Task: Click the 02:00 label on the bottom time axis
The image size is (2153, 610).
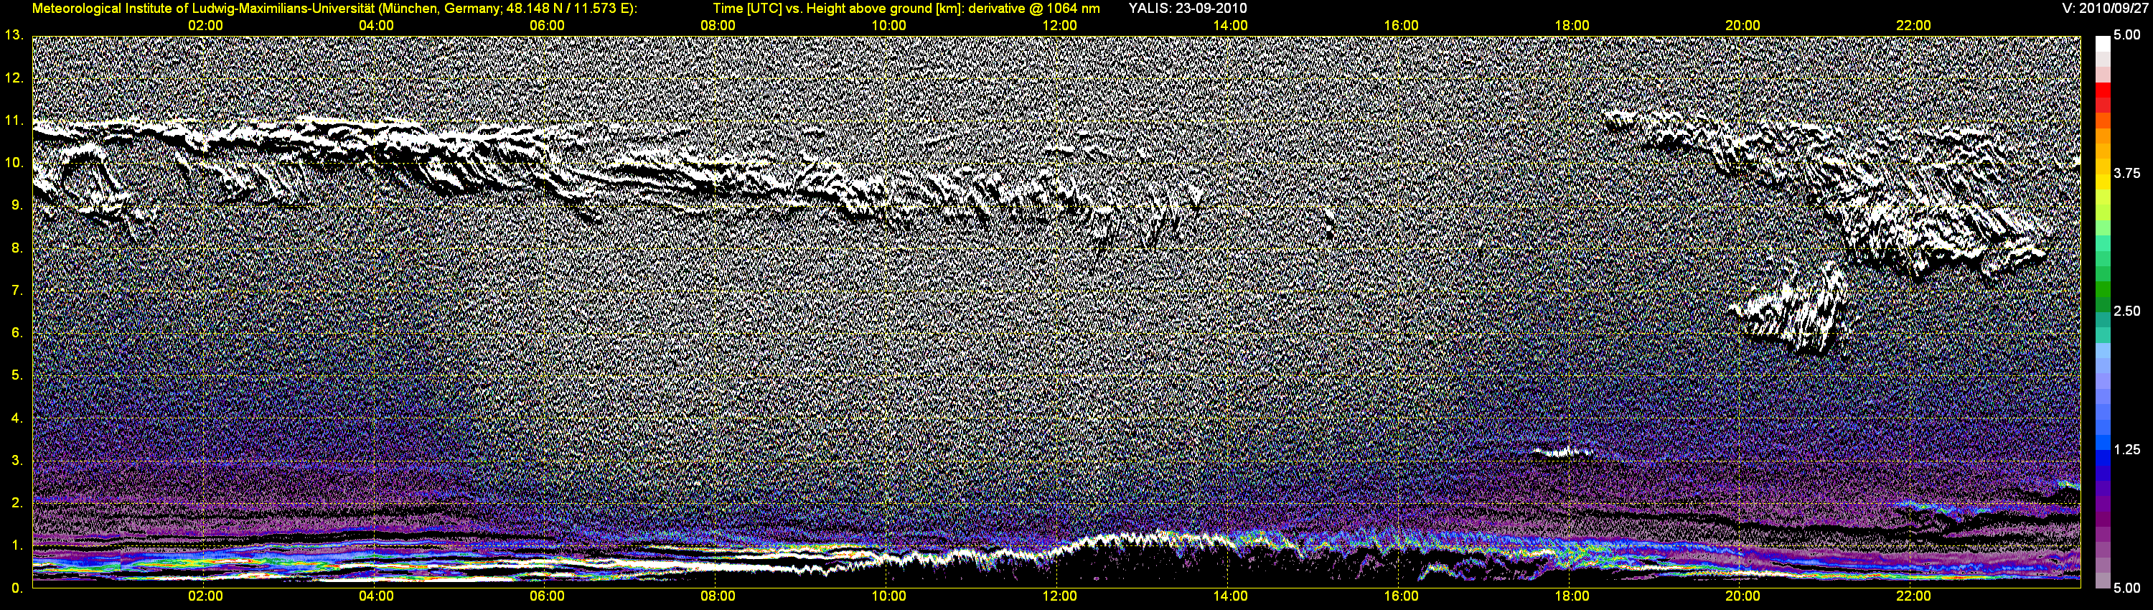Action: click(x=205, y=596)
